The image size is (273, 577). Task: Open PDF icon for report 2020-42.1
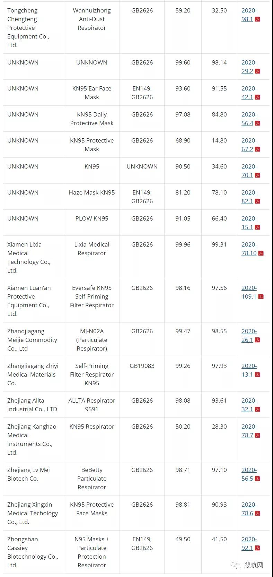(257, 97)
